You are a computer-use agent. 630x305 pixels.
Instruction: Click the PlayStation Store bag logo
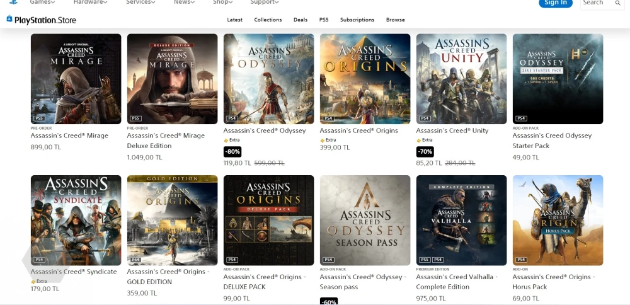coord(9,20)
